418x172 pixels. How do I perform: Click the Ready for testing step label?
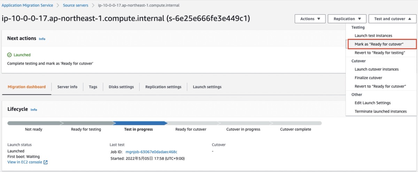point(86,129)
